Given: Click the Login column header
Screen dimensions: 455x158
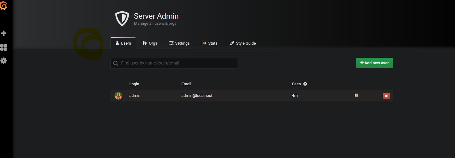Looking at the screenshot, I should tap(134, 84).
